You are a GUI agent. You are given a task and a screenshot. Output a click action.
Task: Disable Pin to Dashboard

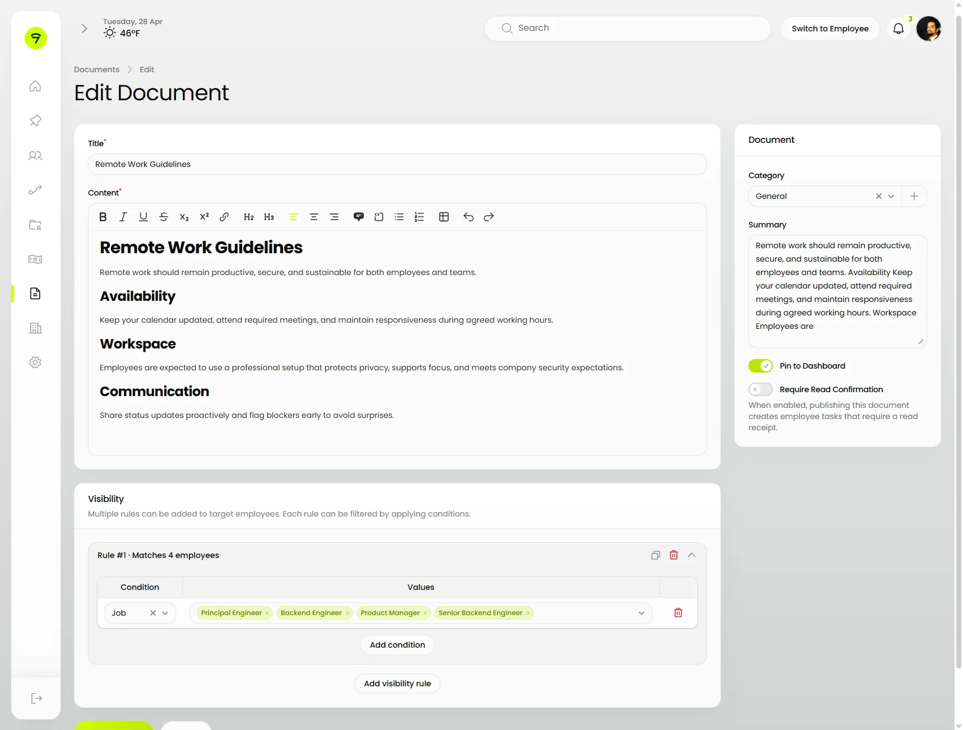coord(760,365)
